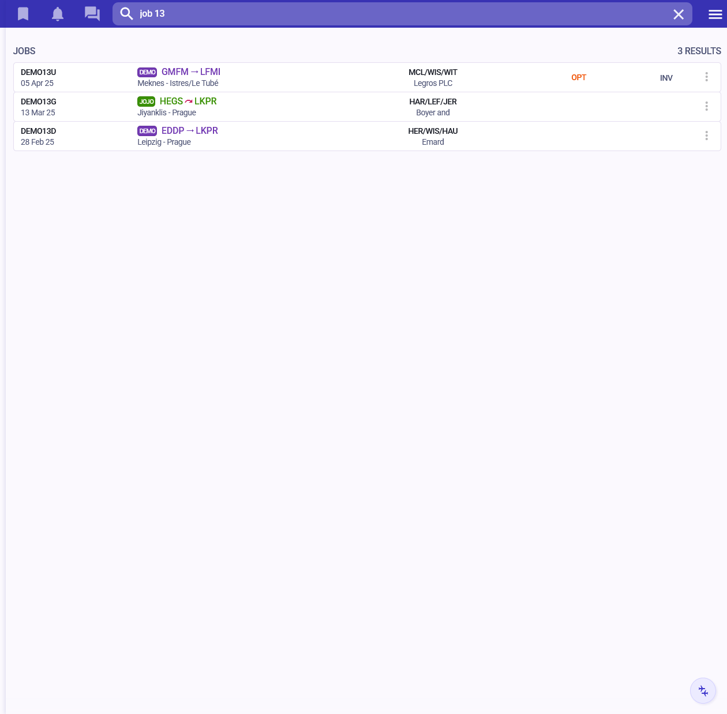Screen dimensions: 727x714
Task: Open the chat messages icon
Action: [92, 14]
